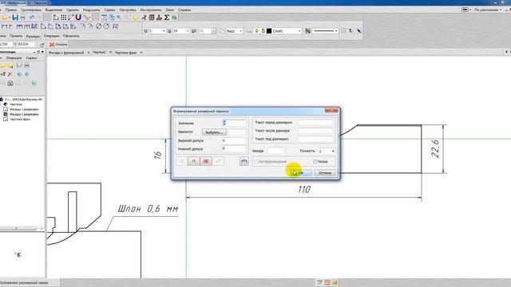Click the yellow sticky note icon in toolbar
The height and width of the screenshot is (287, 511).
(135, 18)
